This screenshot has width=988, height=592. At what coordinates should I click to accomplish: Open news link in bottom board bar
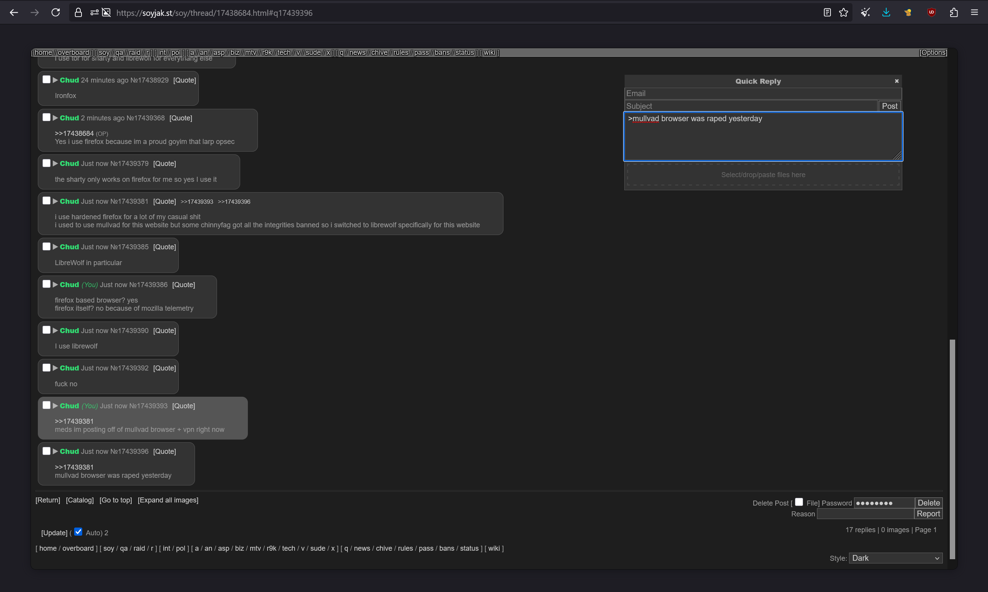click(362, 548)
